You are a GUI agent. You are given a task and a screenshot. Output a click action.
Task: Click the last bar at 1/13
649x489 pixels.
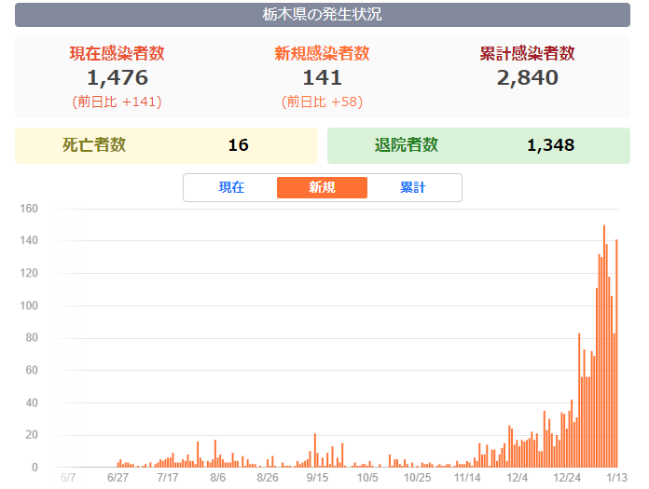pyautogui.click(x=616, y=353)
